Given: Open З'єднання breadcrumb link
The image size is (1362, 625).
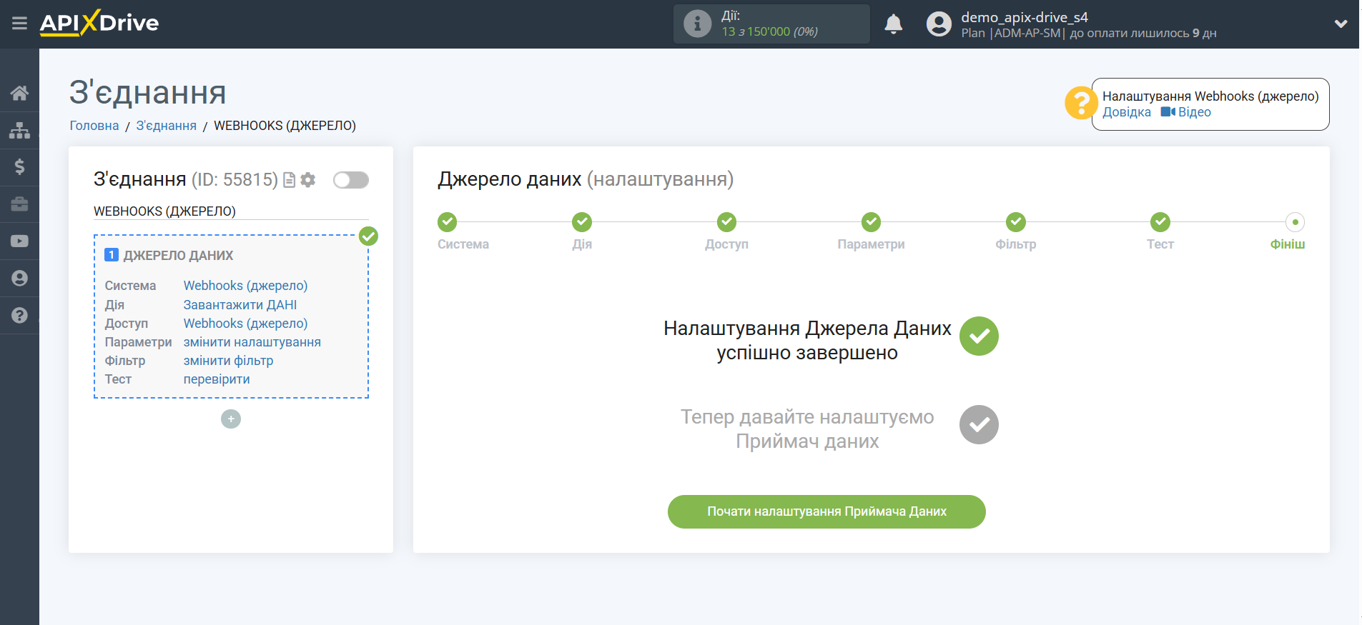Looking at the screenshot, I should (166, 126).
